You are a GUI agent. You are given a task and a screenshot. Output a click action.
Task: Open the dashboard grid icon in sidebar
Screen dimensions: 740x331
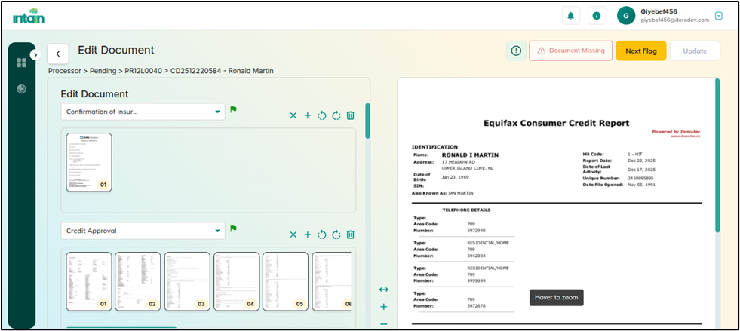tap(22, 63)
